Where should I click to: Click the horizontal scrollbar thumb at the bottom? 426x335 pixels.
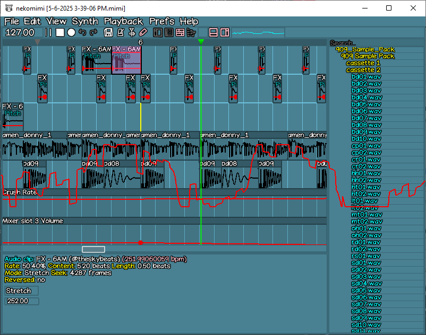[x=93, y=249]
